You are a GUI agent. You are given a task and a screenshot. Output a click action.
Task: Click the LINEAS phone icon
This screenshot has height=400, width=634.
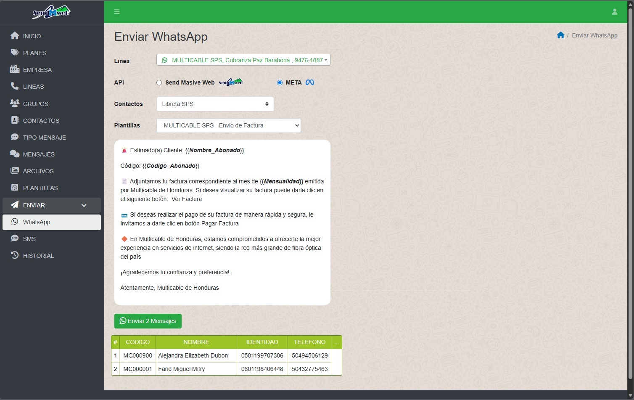coord(15,86)
